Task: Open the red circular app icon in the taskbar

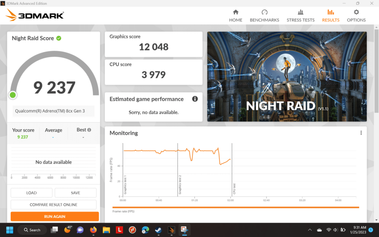Action: pos(132,230)
